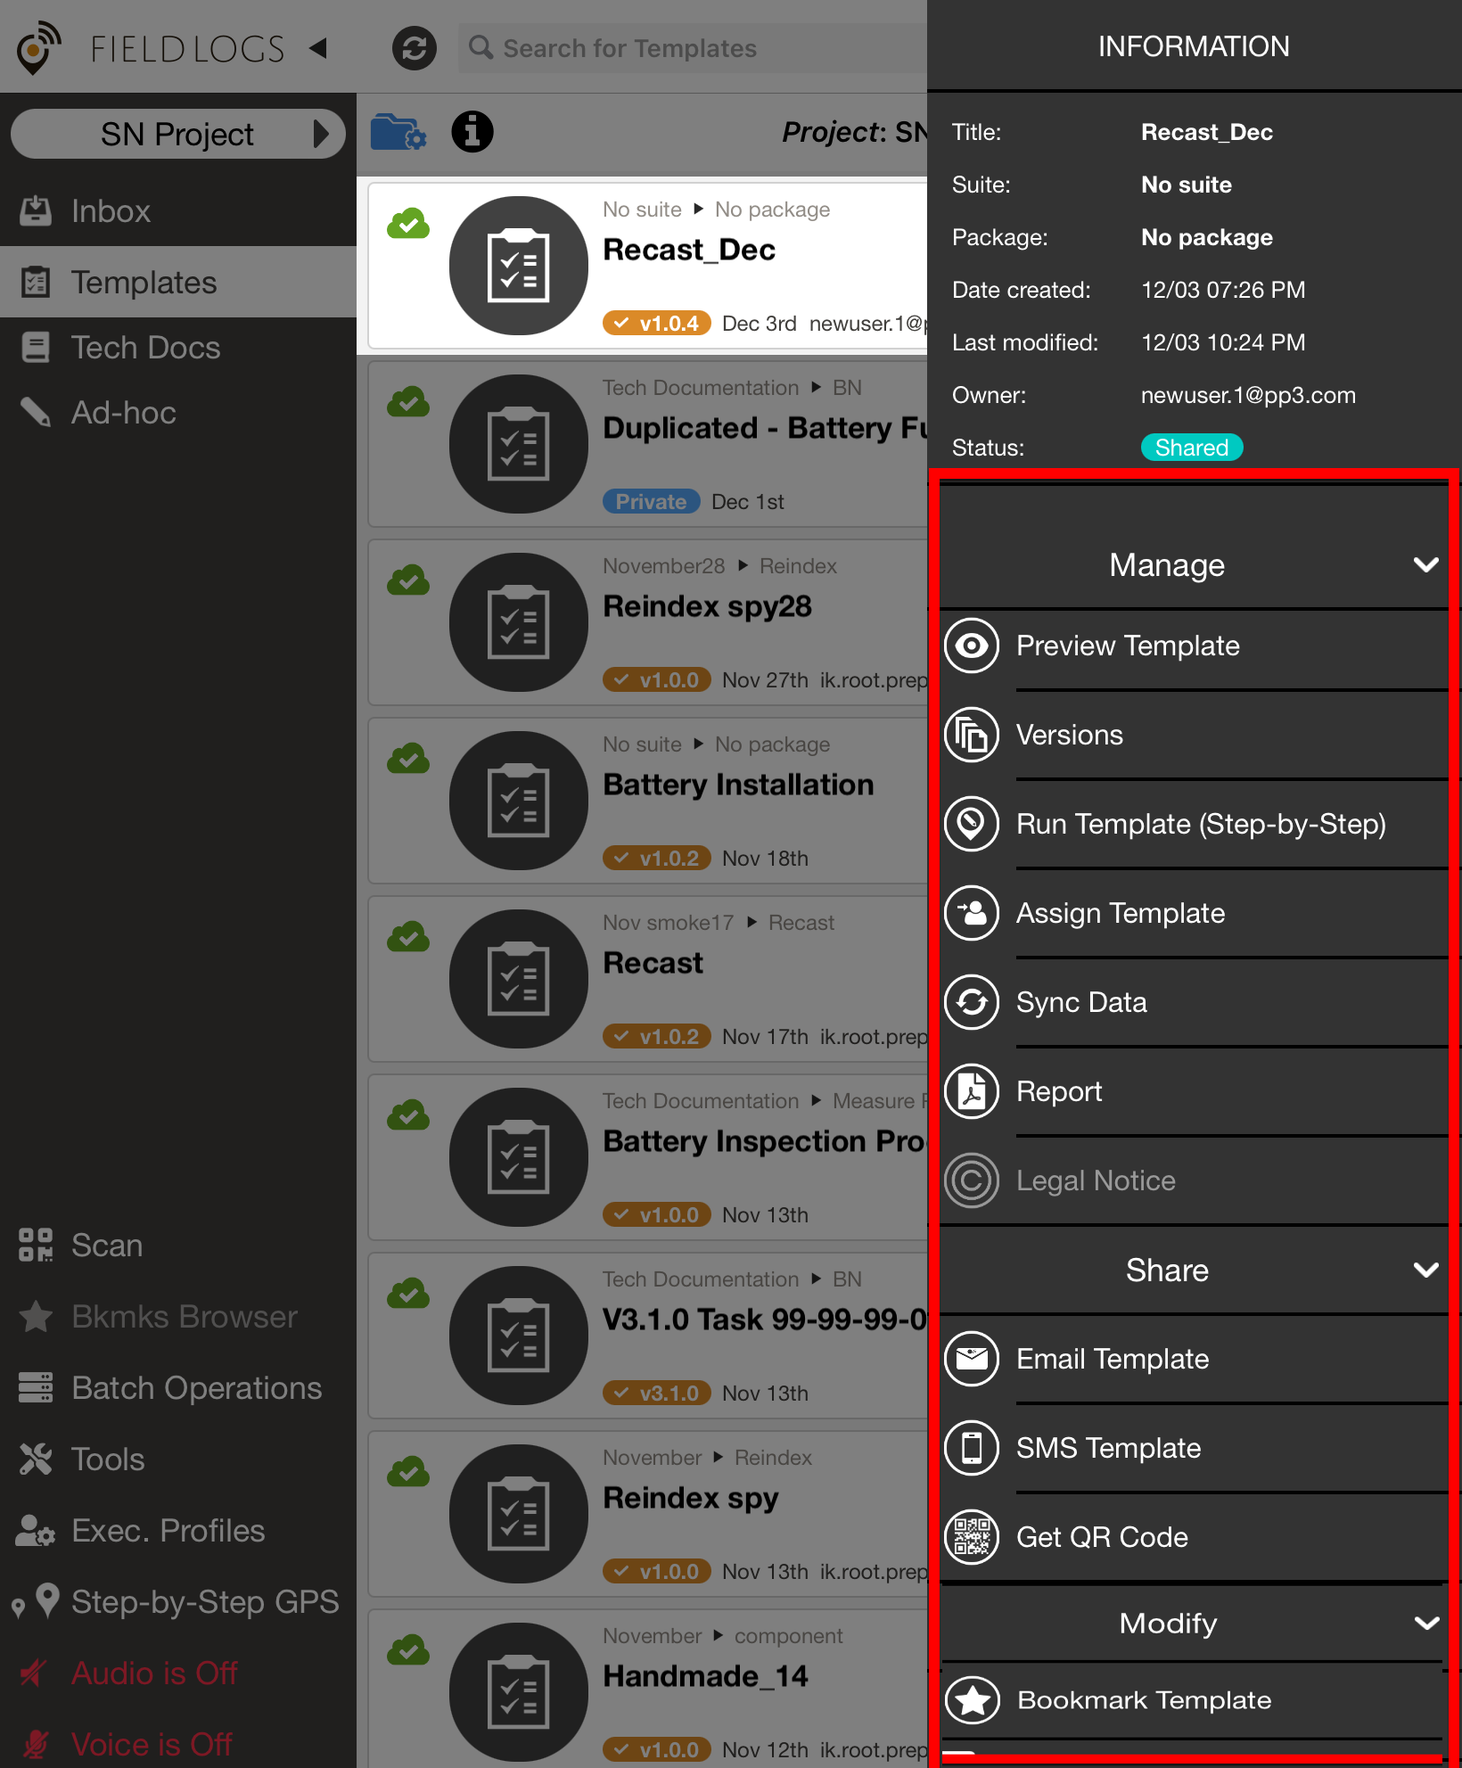
Task: Click the Get QR Code icon
Action: [971, 1537]
